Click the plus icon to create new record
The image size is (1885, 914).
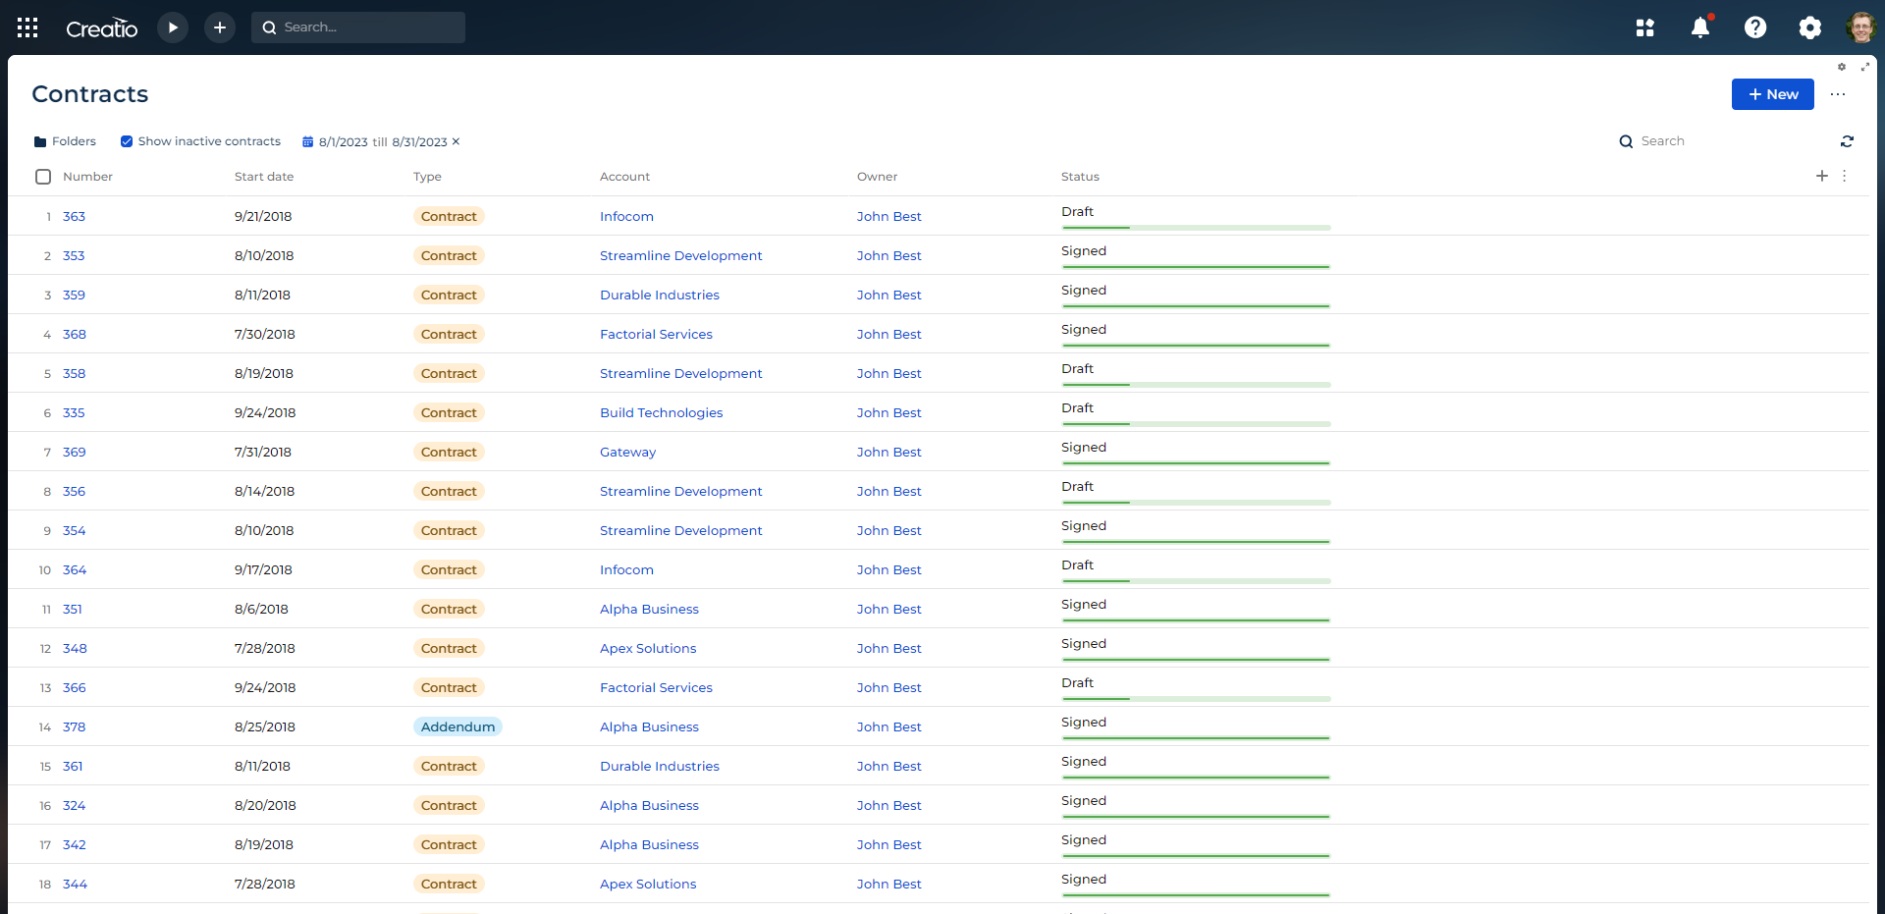pos(219,27)
